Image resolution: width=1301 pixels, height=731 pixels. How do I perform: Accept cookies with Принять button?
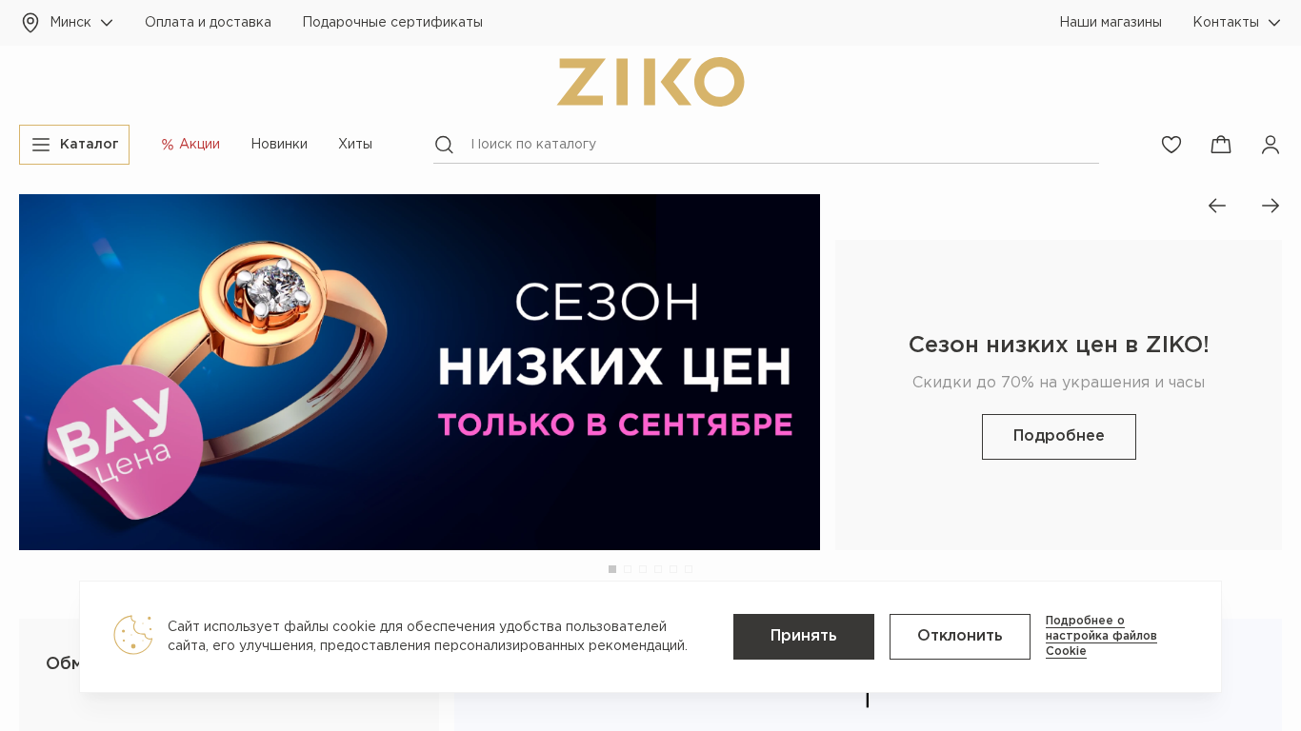pyautogui.click(x=804, y=637)
